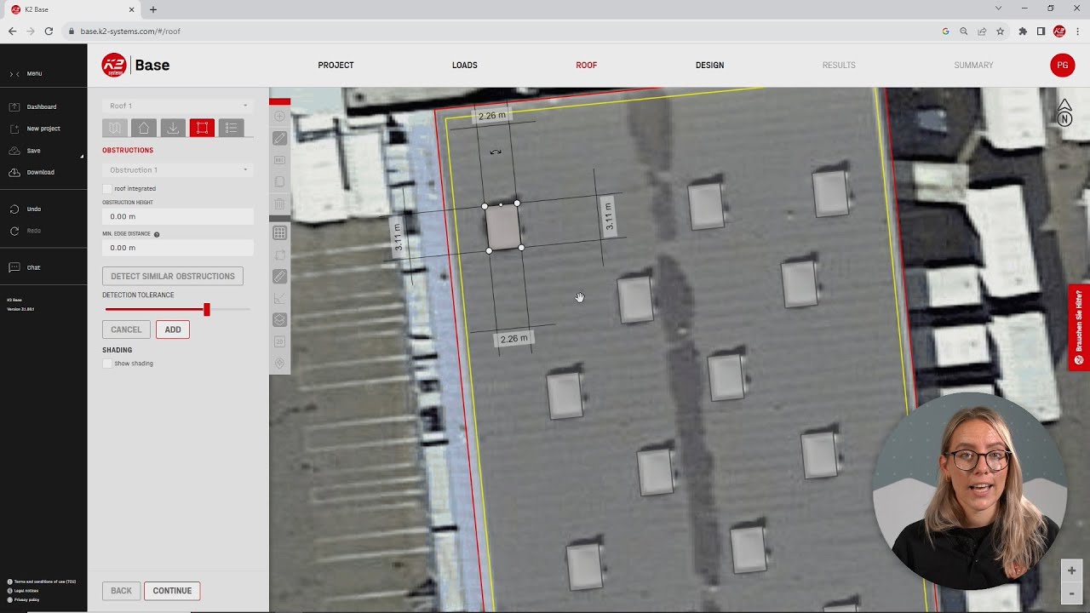Open the Chrome tab search chevron
The image size is (1090, 613).
click(x=999, y=9)
